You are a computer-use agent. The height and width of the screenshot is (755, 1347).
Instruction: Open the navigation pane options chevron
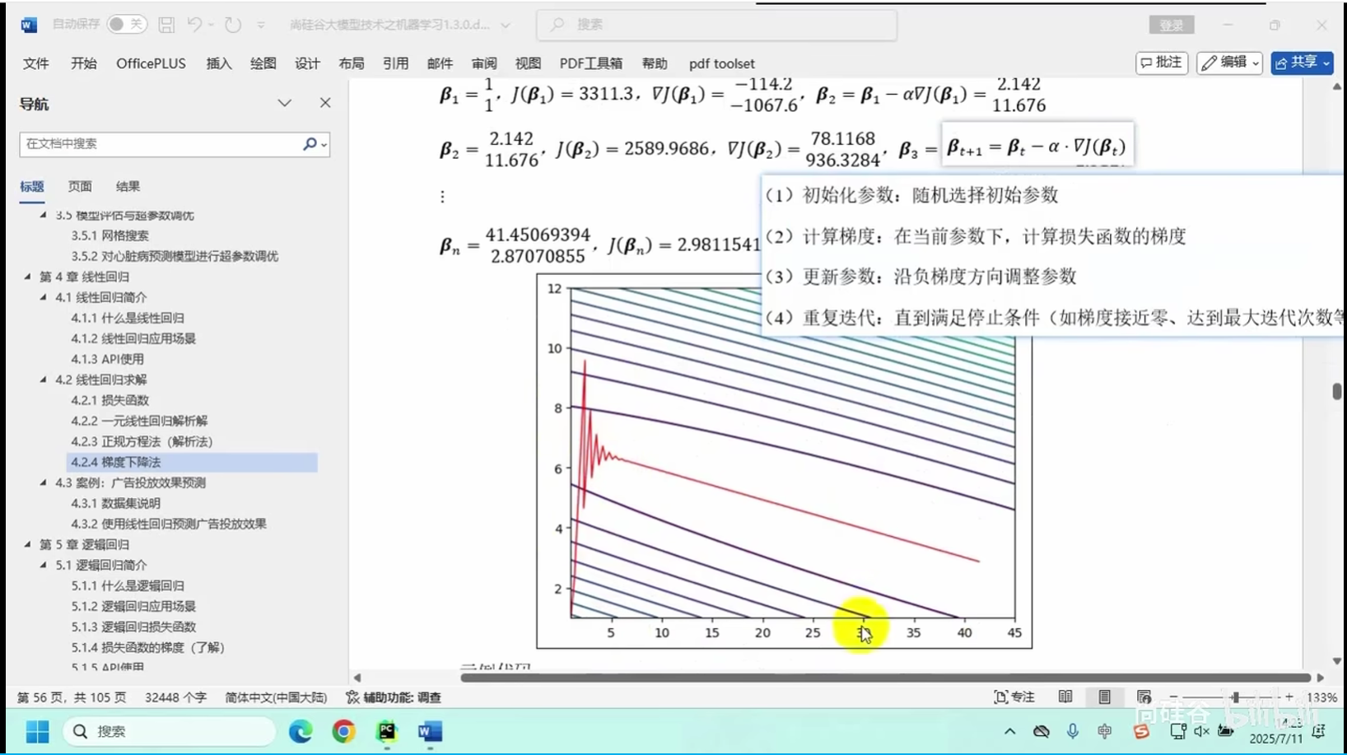[284, 104]
